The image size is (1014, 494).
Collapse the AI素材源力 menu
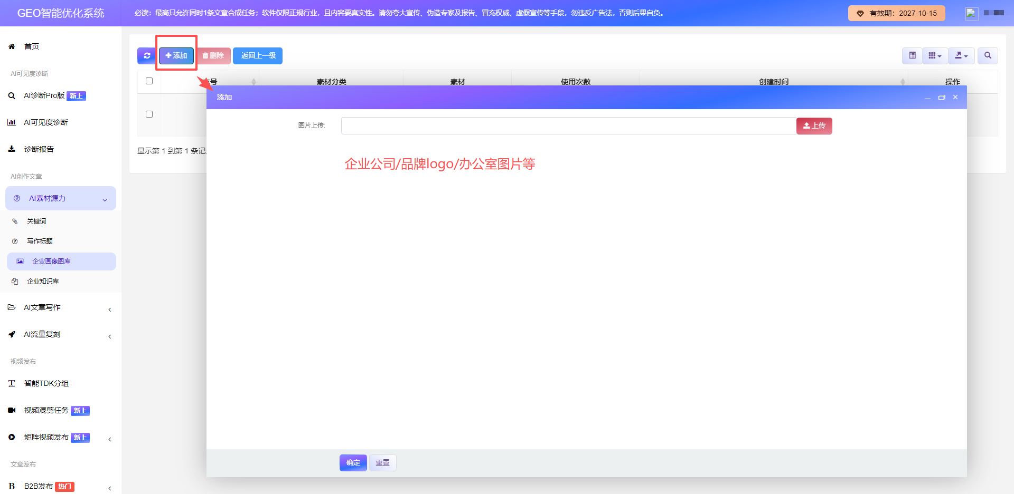(61, 198)
